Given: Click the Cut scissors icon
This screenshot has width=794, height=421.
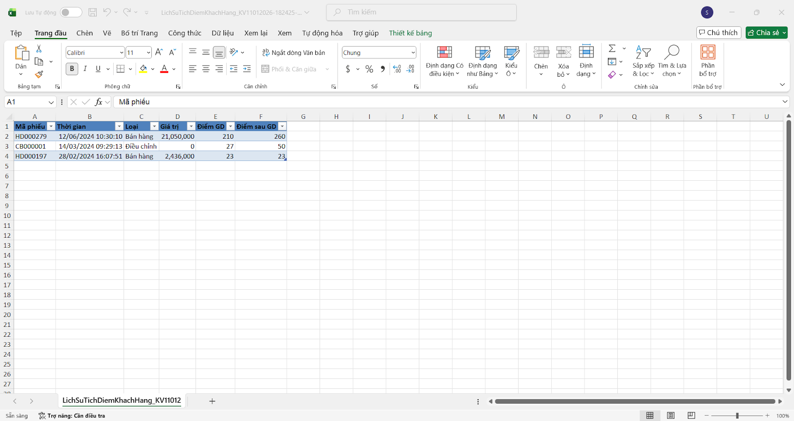Looking at the screenshot, I should [39, 49].
